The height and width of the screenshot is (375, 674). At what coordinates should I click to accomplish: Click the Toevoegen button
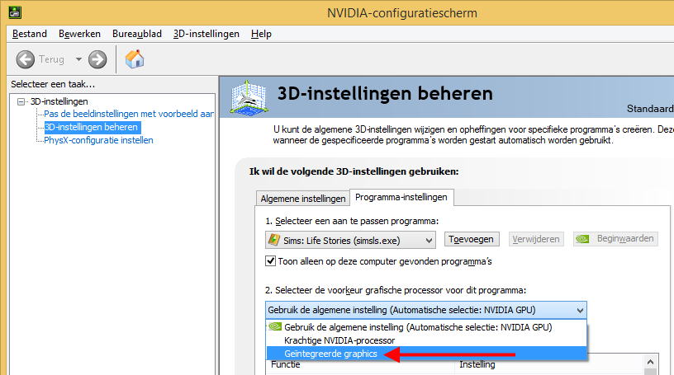click(471, 239)
